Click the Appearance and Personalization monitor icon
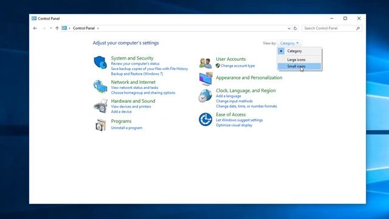The image size is (389, 219). pos(205,78)
